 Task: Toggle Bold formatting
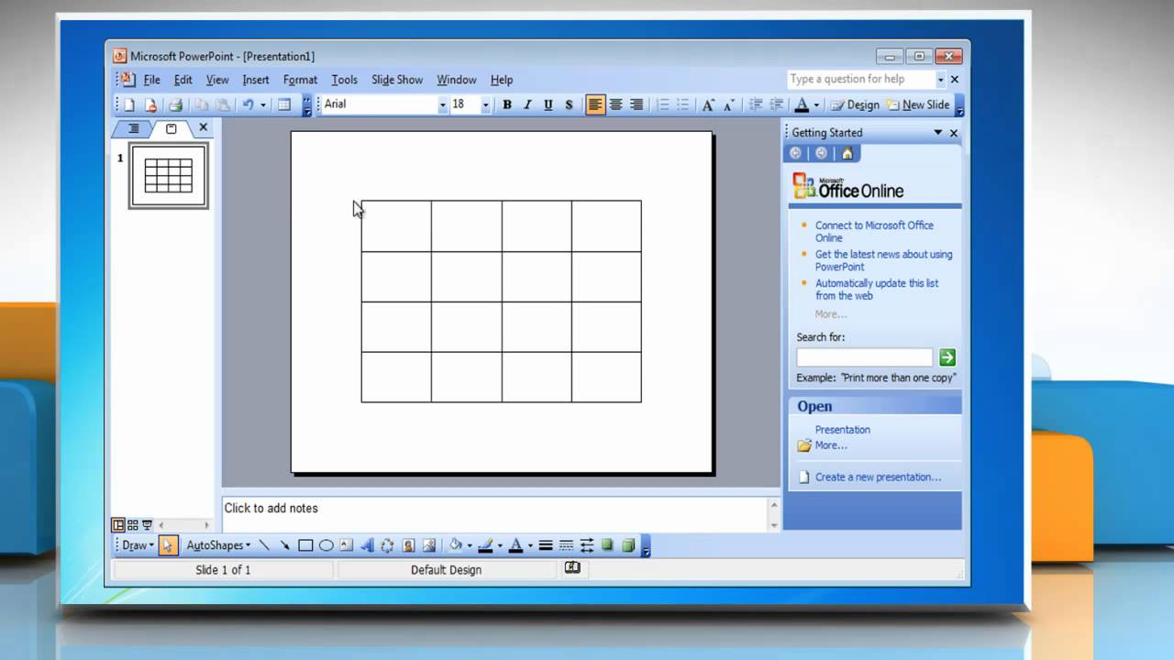tap(506, 104)
